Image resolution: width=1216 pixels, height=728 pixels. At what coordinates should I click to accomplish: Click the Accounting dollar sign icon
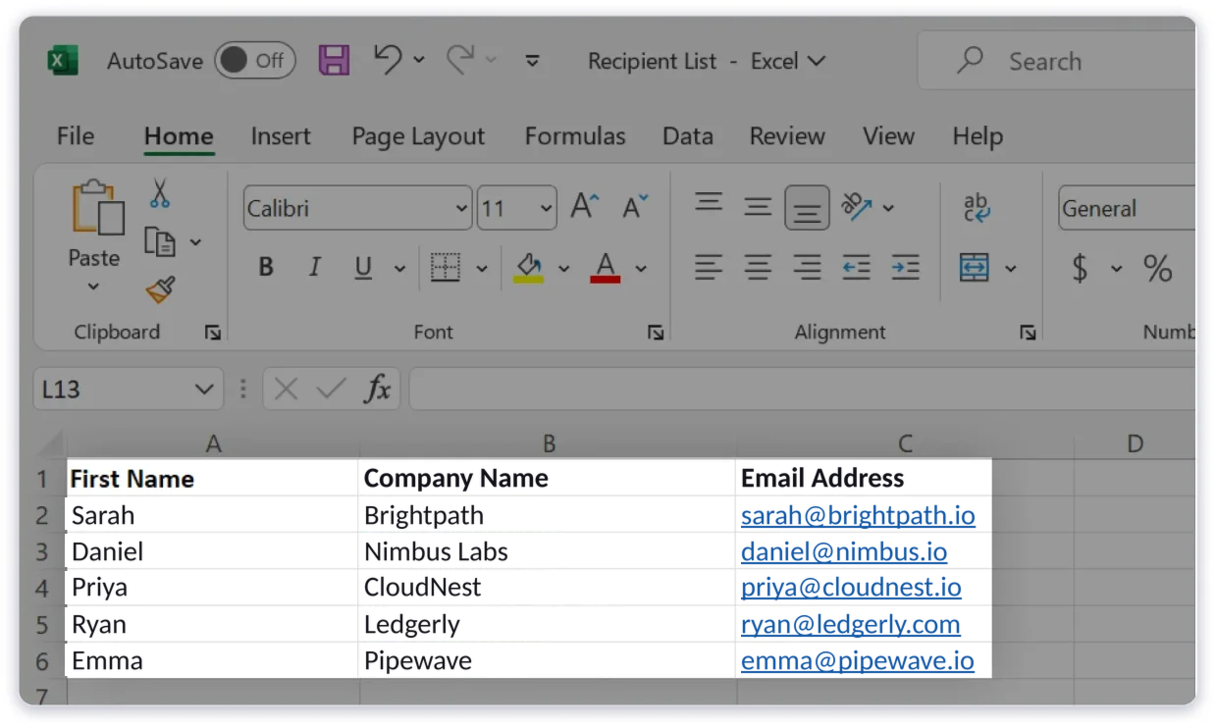pos(1080,268)
